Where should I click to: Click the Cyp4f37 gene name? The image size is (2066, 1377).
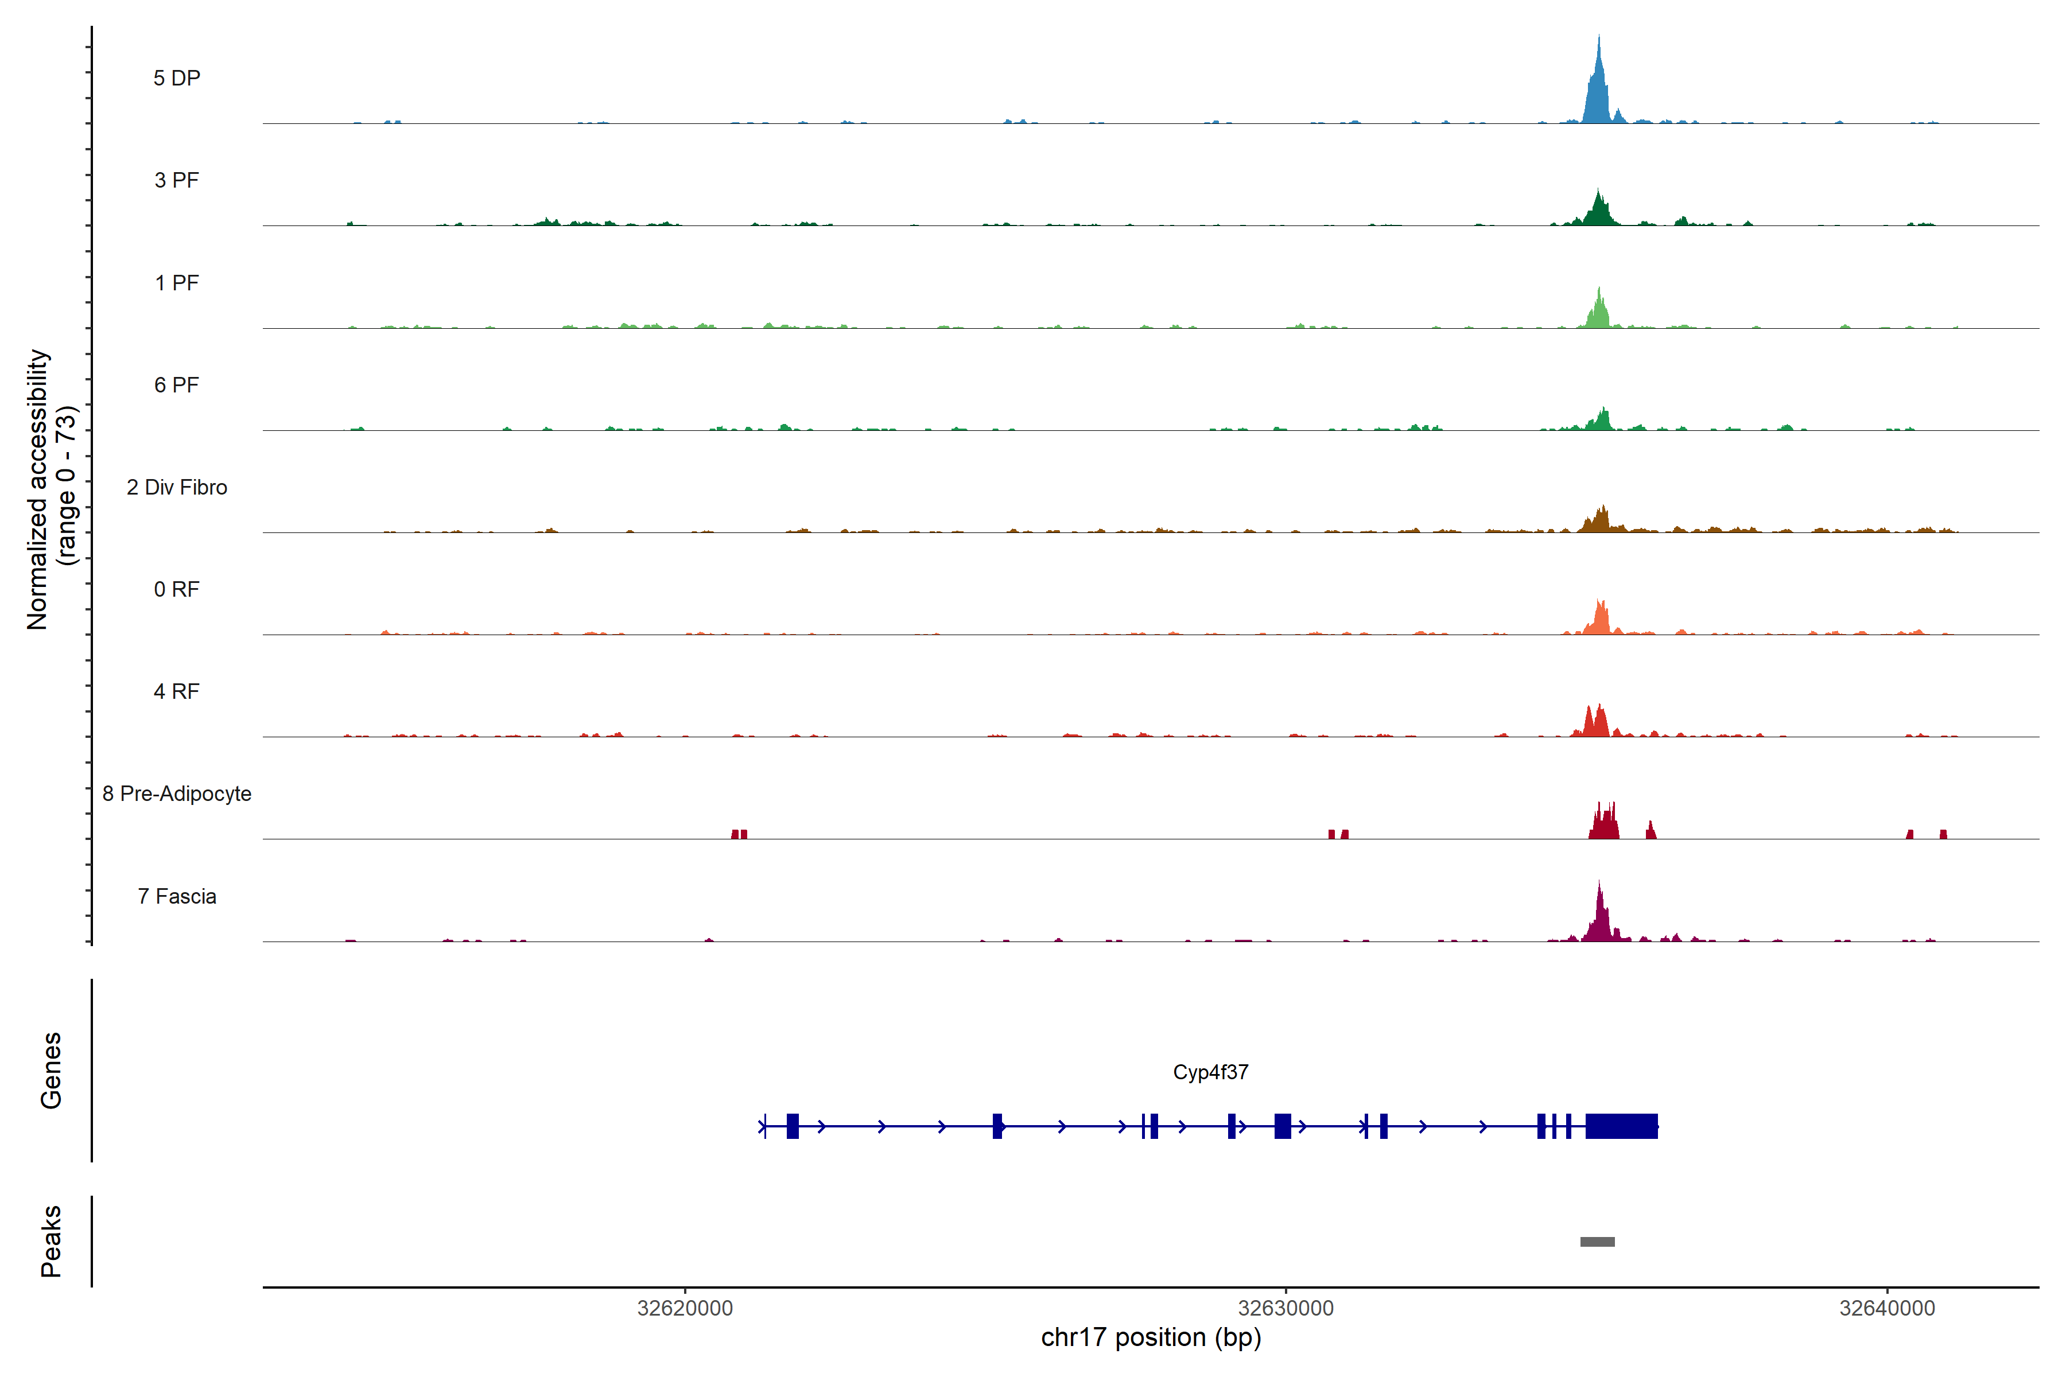[x=1210, y=1072]
